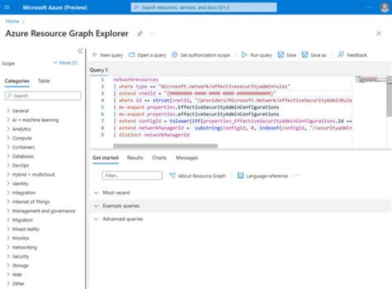
Task: Expand the Databases category
Action: pyautogui.click(x=8, y=156)
